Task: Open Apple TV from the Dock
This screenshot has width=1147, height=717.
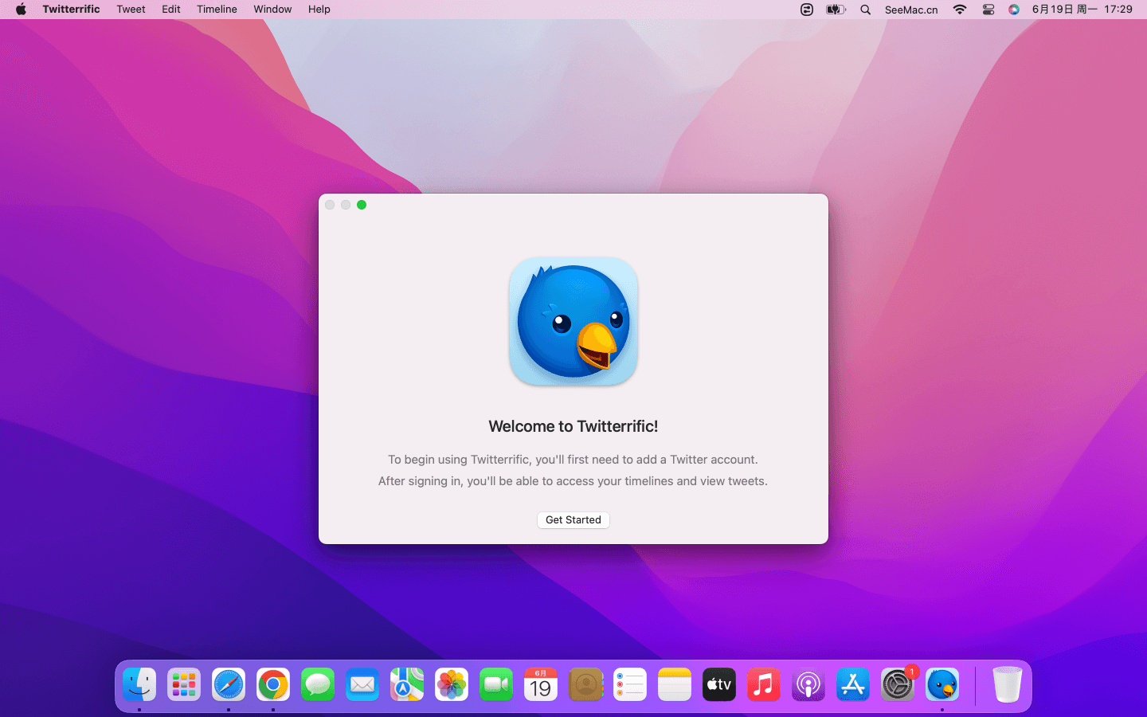Action: click(x=719, y=684)
